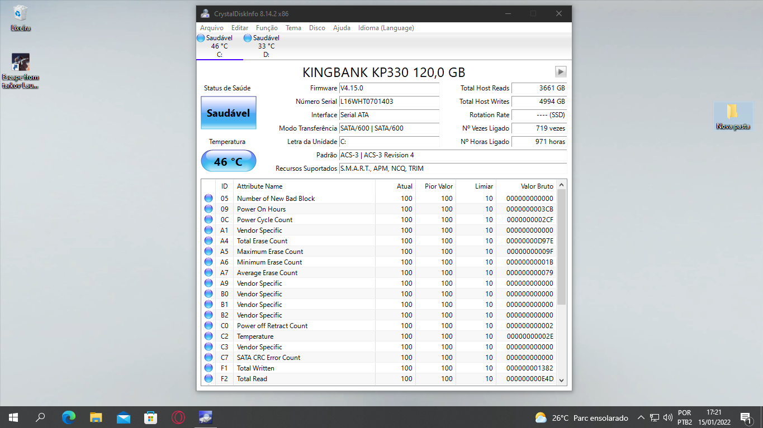Screen dimensions: 763x428
Task: Open Mail app from taskbar
Action: 124,417
